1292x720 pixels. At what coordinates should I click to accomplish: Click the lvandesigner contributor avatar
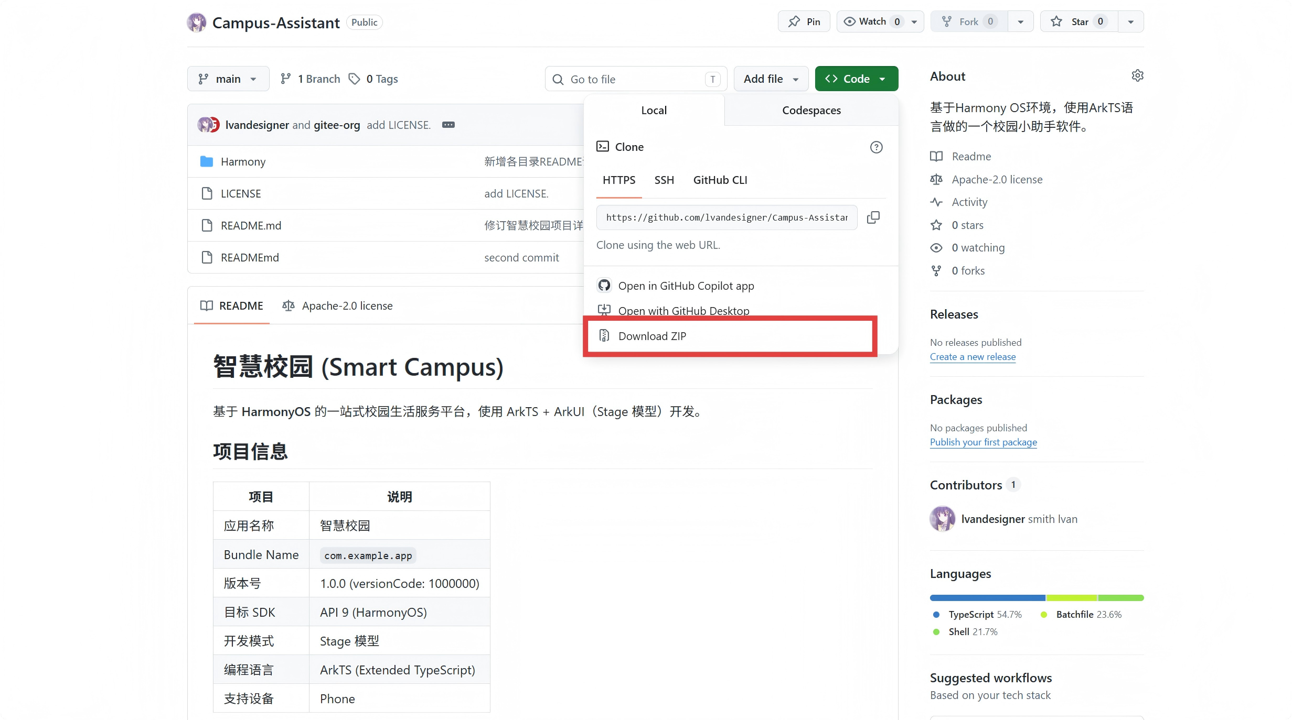point(942,519)
